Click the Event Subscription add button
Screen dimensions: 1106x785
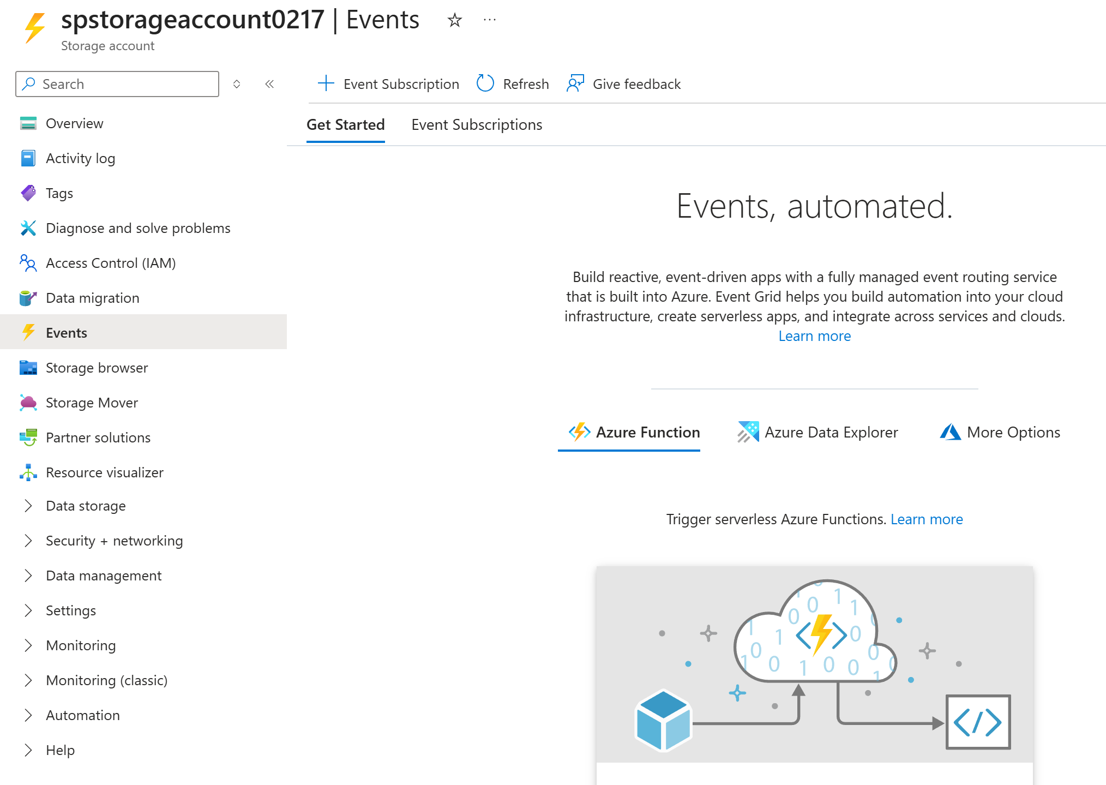[388, 84]
